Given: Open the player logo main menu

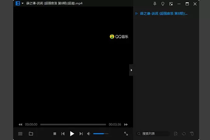Looking at the screenshot, I should click(x=17, y=3).
